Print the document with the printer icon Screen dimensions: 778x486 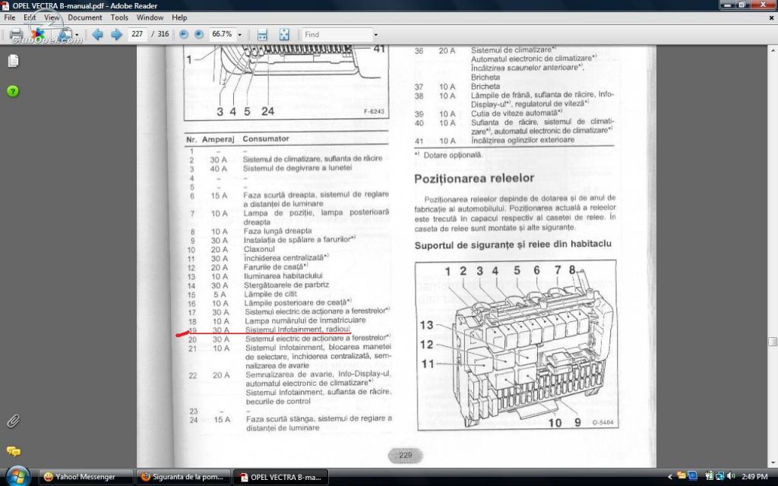click(17, 34)
